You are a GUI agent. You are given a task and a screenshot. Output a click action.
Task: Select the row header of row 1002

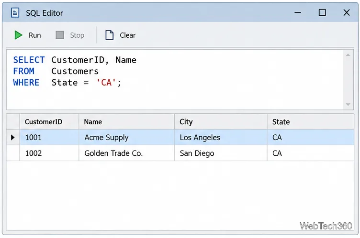13,153
